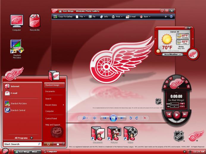Click the Start orb on taskbar

coord(5,151)
